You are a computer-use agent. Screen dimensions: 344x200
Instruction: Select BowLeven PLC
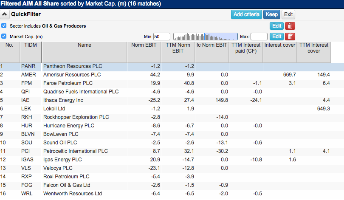61,134
